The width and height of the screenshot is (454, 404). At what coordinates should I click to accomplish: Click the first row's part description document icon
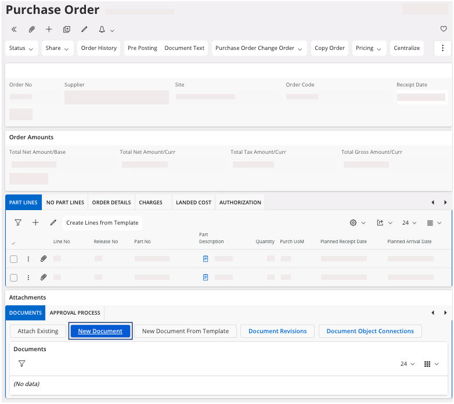tap(206, 259)
